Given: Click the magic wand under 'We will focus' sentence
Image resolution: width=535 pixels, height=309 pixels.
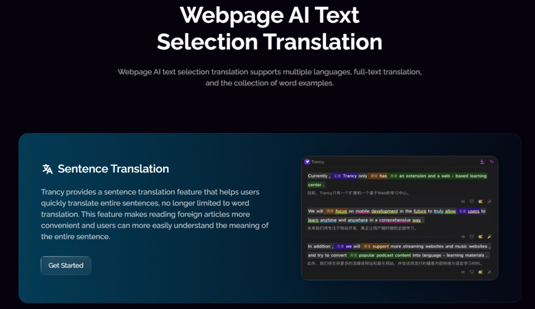Looking at the screenshot, I should pyautogui.click(x=490, y=236).
